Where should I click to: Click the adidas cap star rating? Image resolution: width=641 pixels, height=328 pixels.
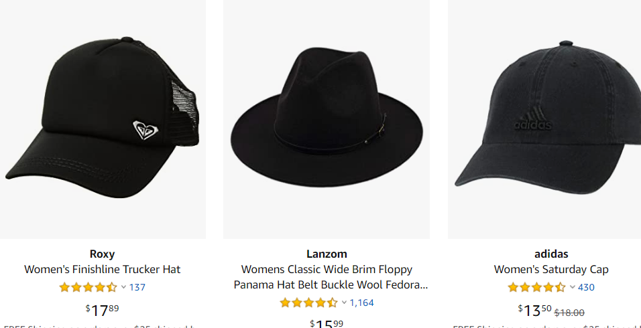tap(536, 287)
